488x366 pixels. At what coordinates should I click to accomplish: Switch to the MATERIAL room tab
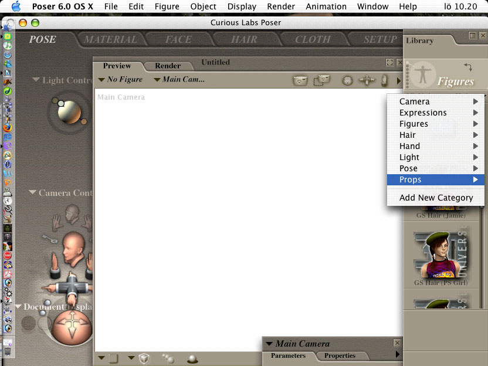(x=110, y=39)
